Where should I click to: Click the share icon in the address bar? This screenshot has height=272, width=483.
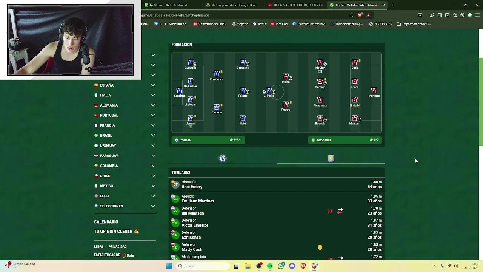(x=351, y=15)
